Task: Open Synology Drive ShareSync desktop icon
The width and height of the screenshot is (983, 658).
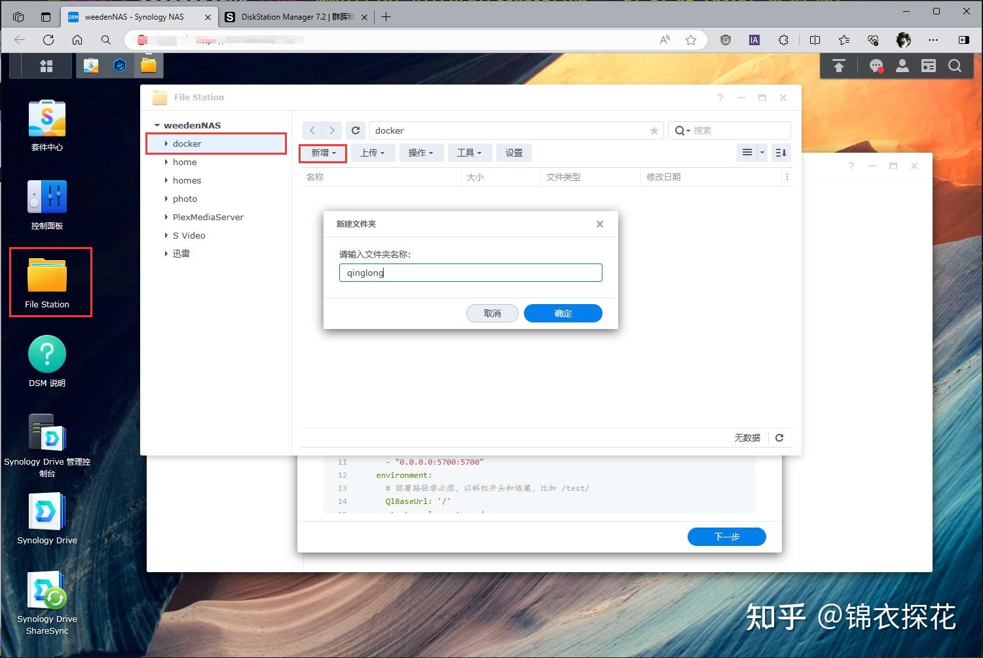Action: 47,603
